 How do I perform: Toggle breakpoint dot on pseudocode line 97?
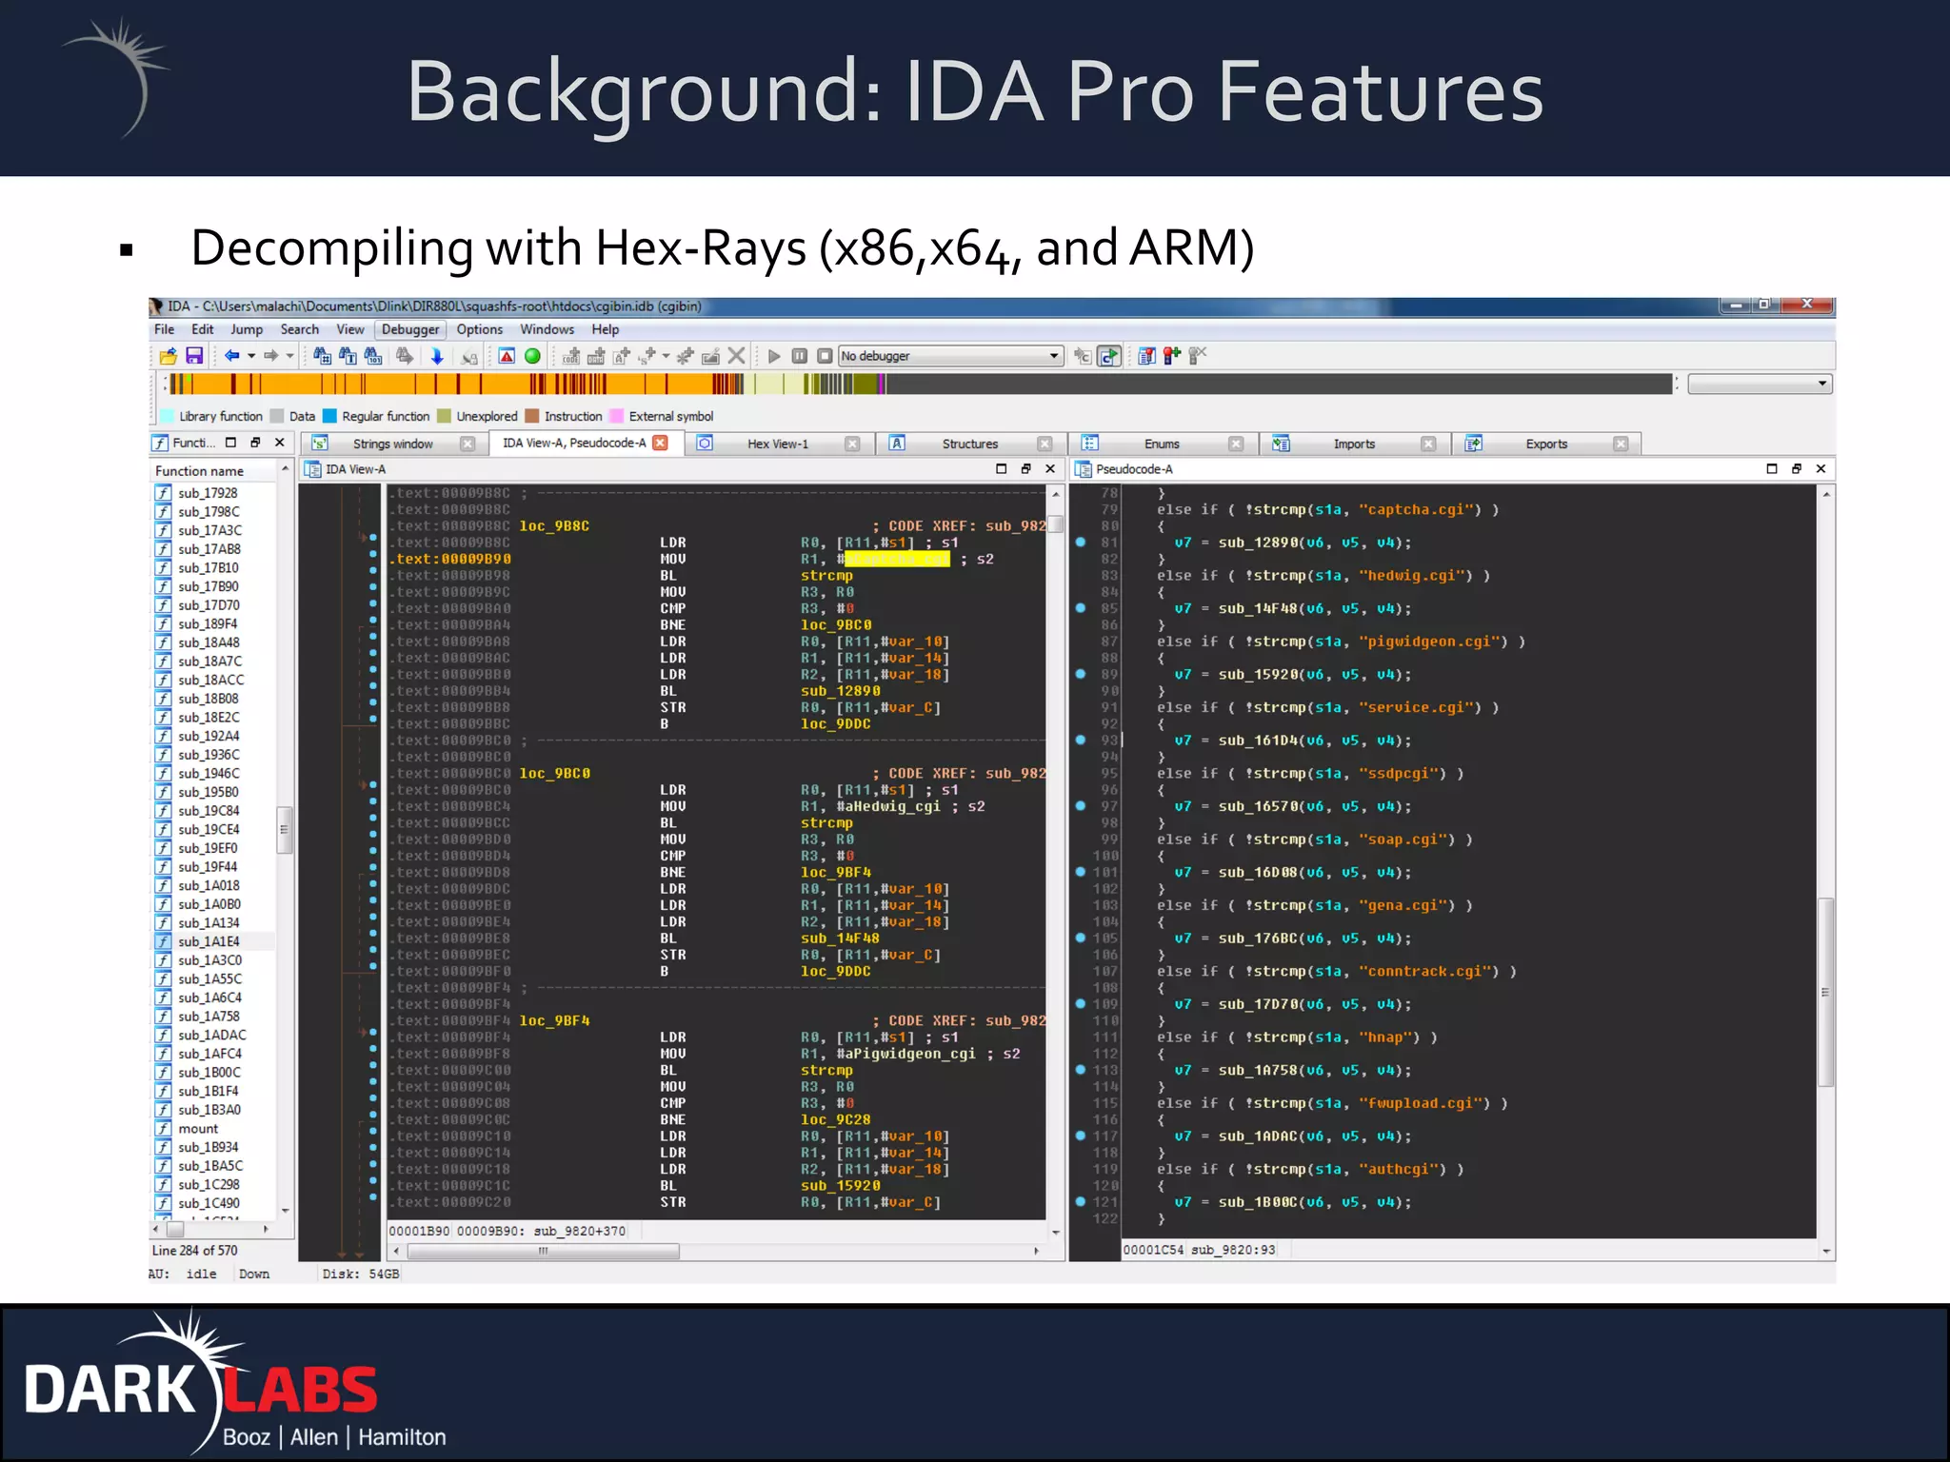coord(1081,806)
